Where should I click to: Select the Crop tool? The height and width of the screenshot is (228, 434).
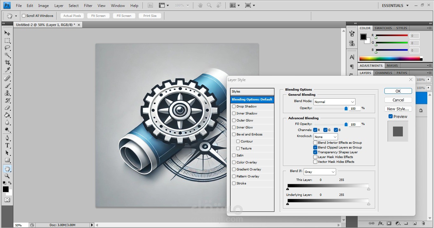[7, 63]
